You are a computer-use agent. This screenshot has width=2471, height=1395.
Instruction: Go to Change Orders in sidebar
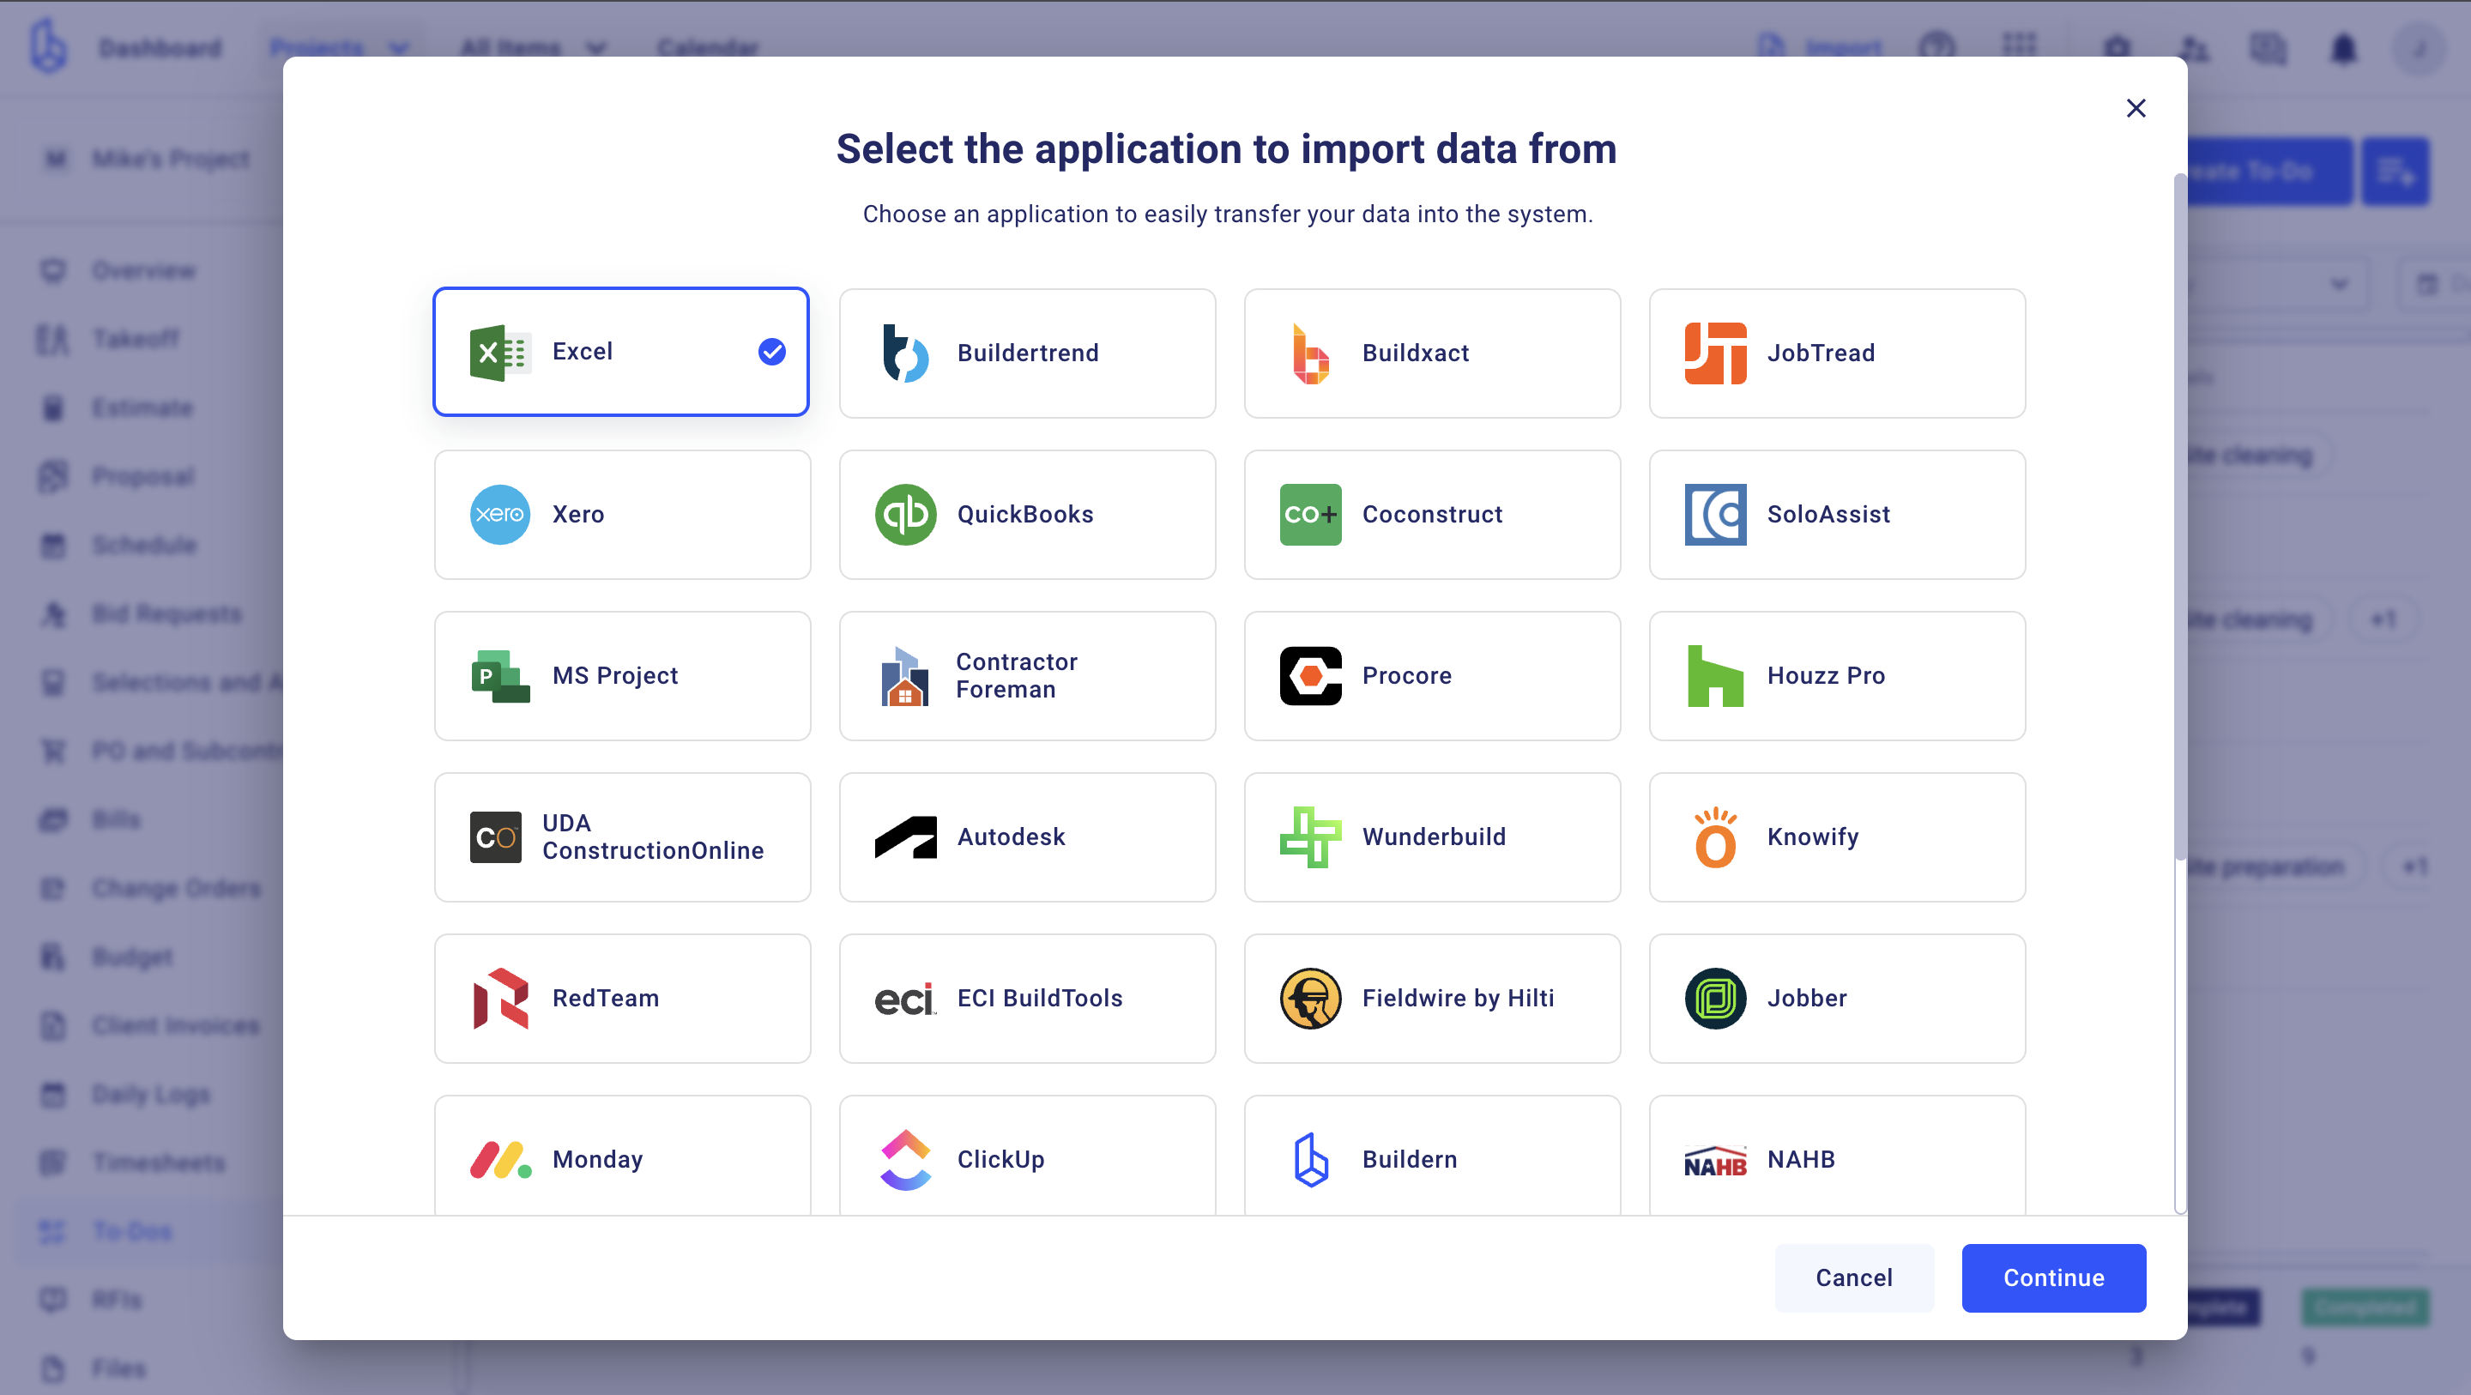pos(177,889)
